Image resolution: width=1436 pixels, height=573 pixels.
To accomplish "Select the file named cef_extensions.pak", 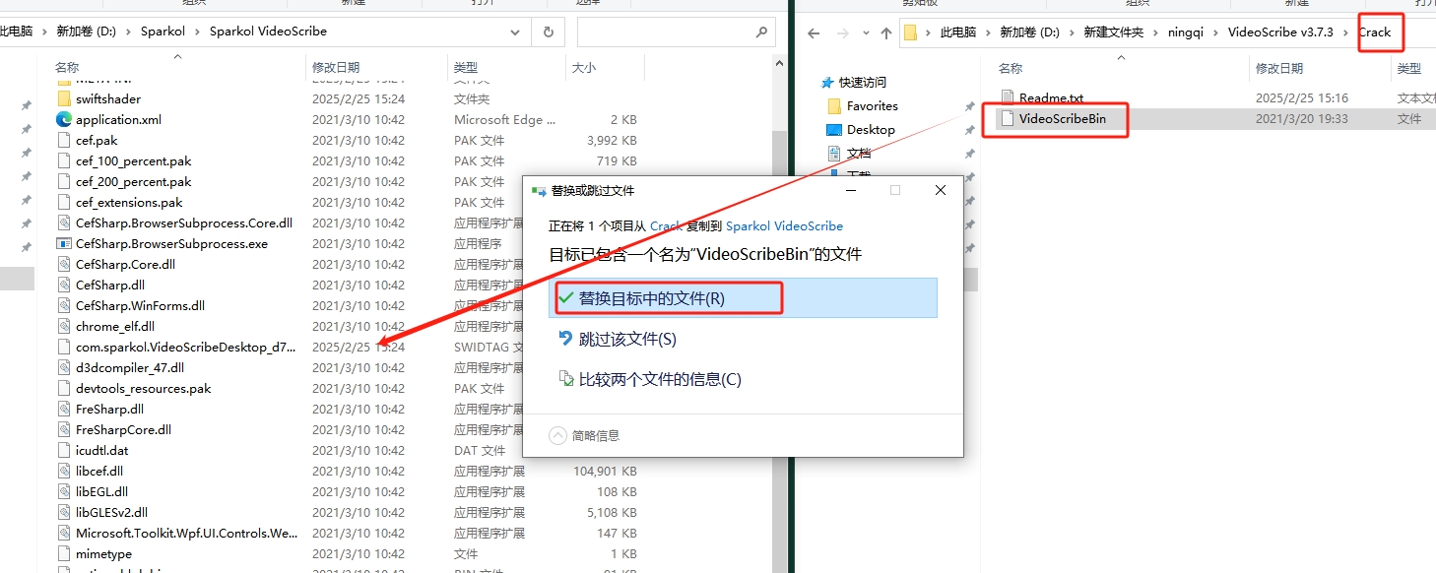I will click(x=129, y=202).
